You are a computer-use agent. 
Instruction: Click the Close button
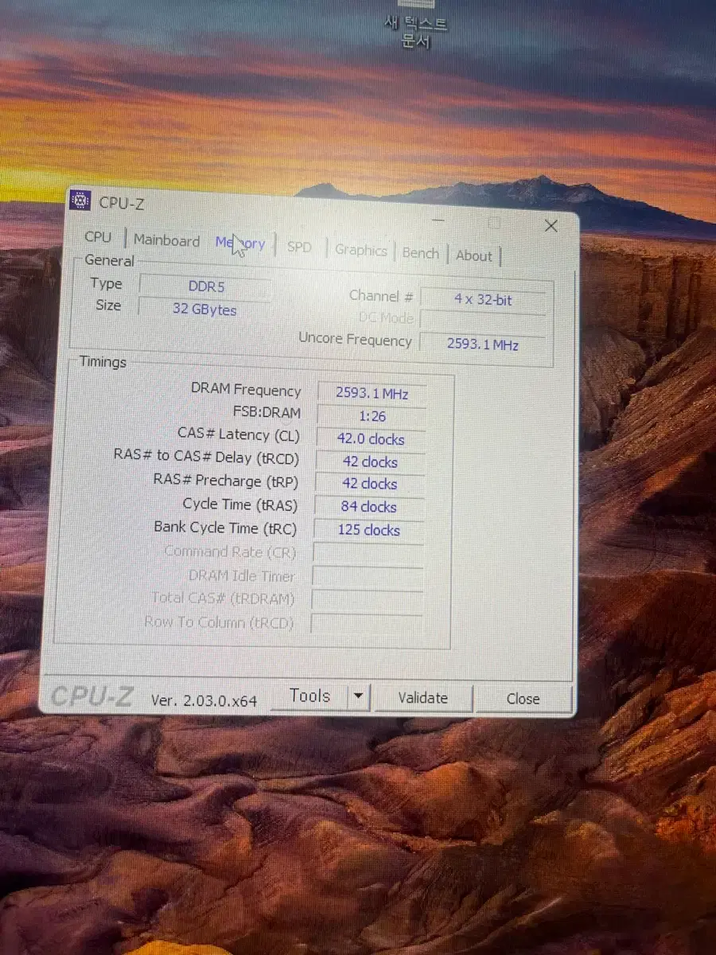click(523, 699)
